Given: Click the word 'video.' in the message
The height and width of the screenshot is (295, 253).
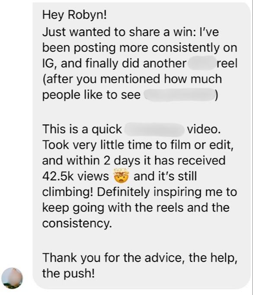Looking at the screenshot, I should click(x=204, y=129).
